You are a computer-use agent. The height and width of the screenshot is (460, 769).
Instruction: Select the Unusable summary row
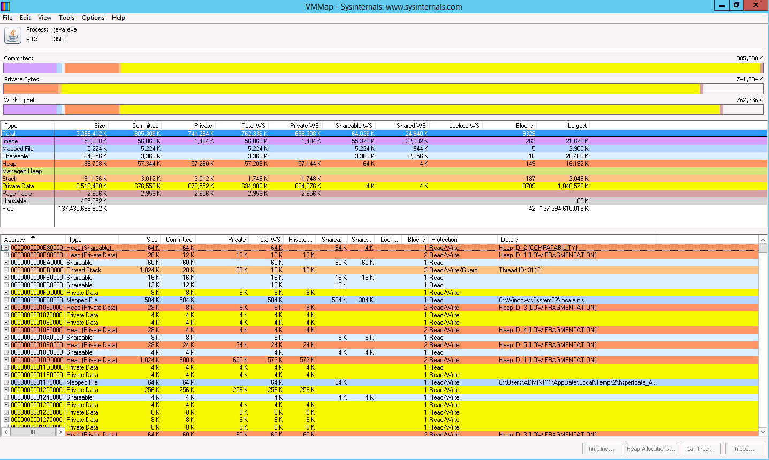click(x=384, y=201)
